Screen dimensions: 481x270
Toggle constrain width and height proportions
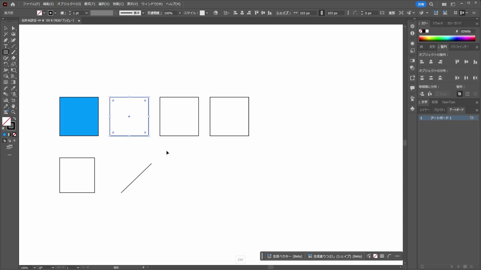coord(322,13)
